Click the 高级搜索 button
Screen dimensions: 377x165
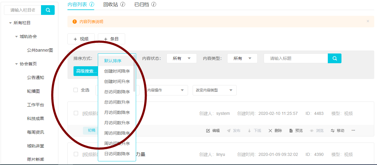[x=86, y=71]
